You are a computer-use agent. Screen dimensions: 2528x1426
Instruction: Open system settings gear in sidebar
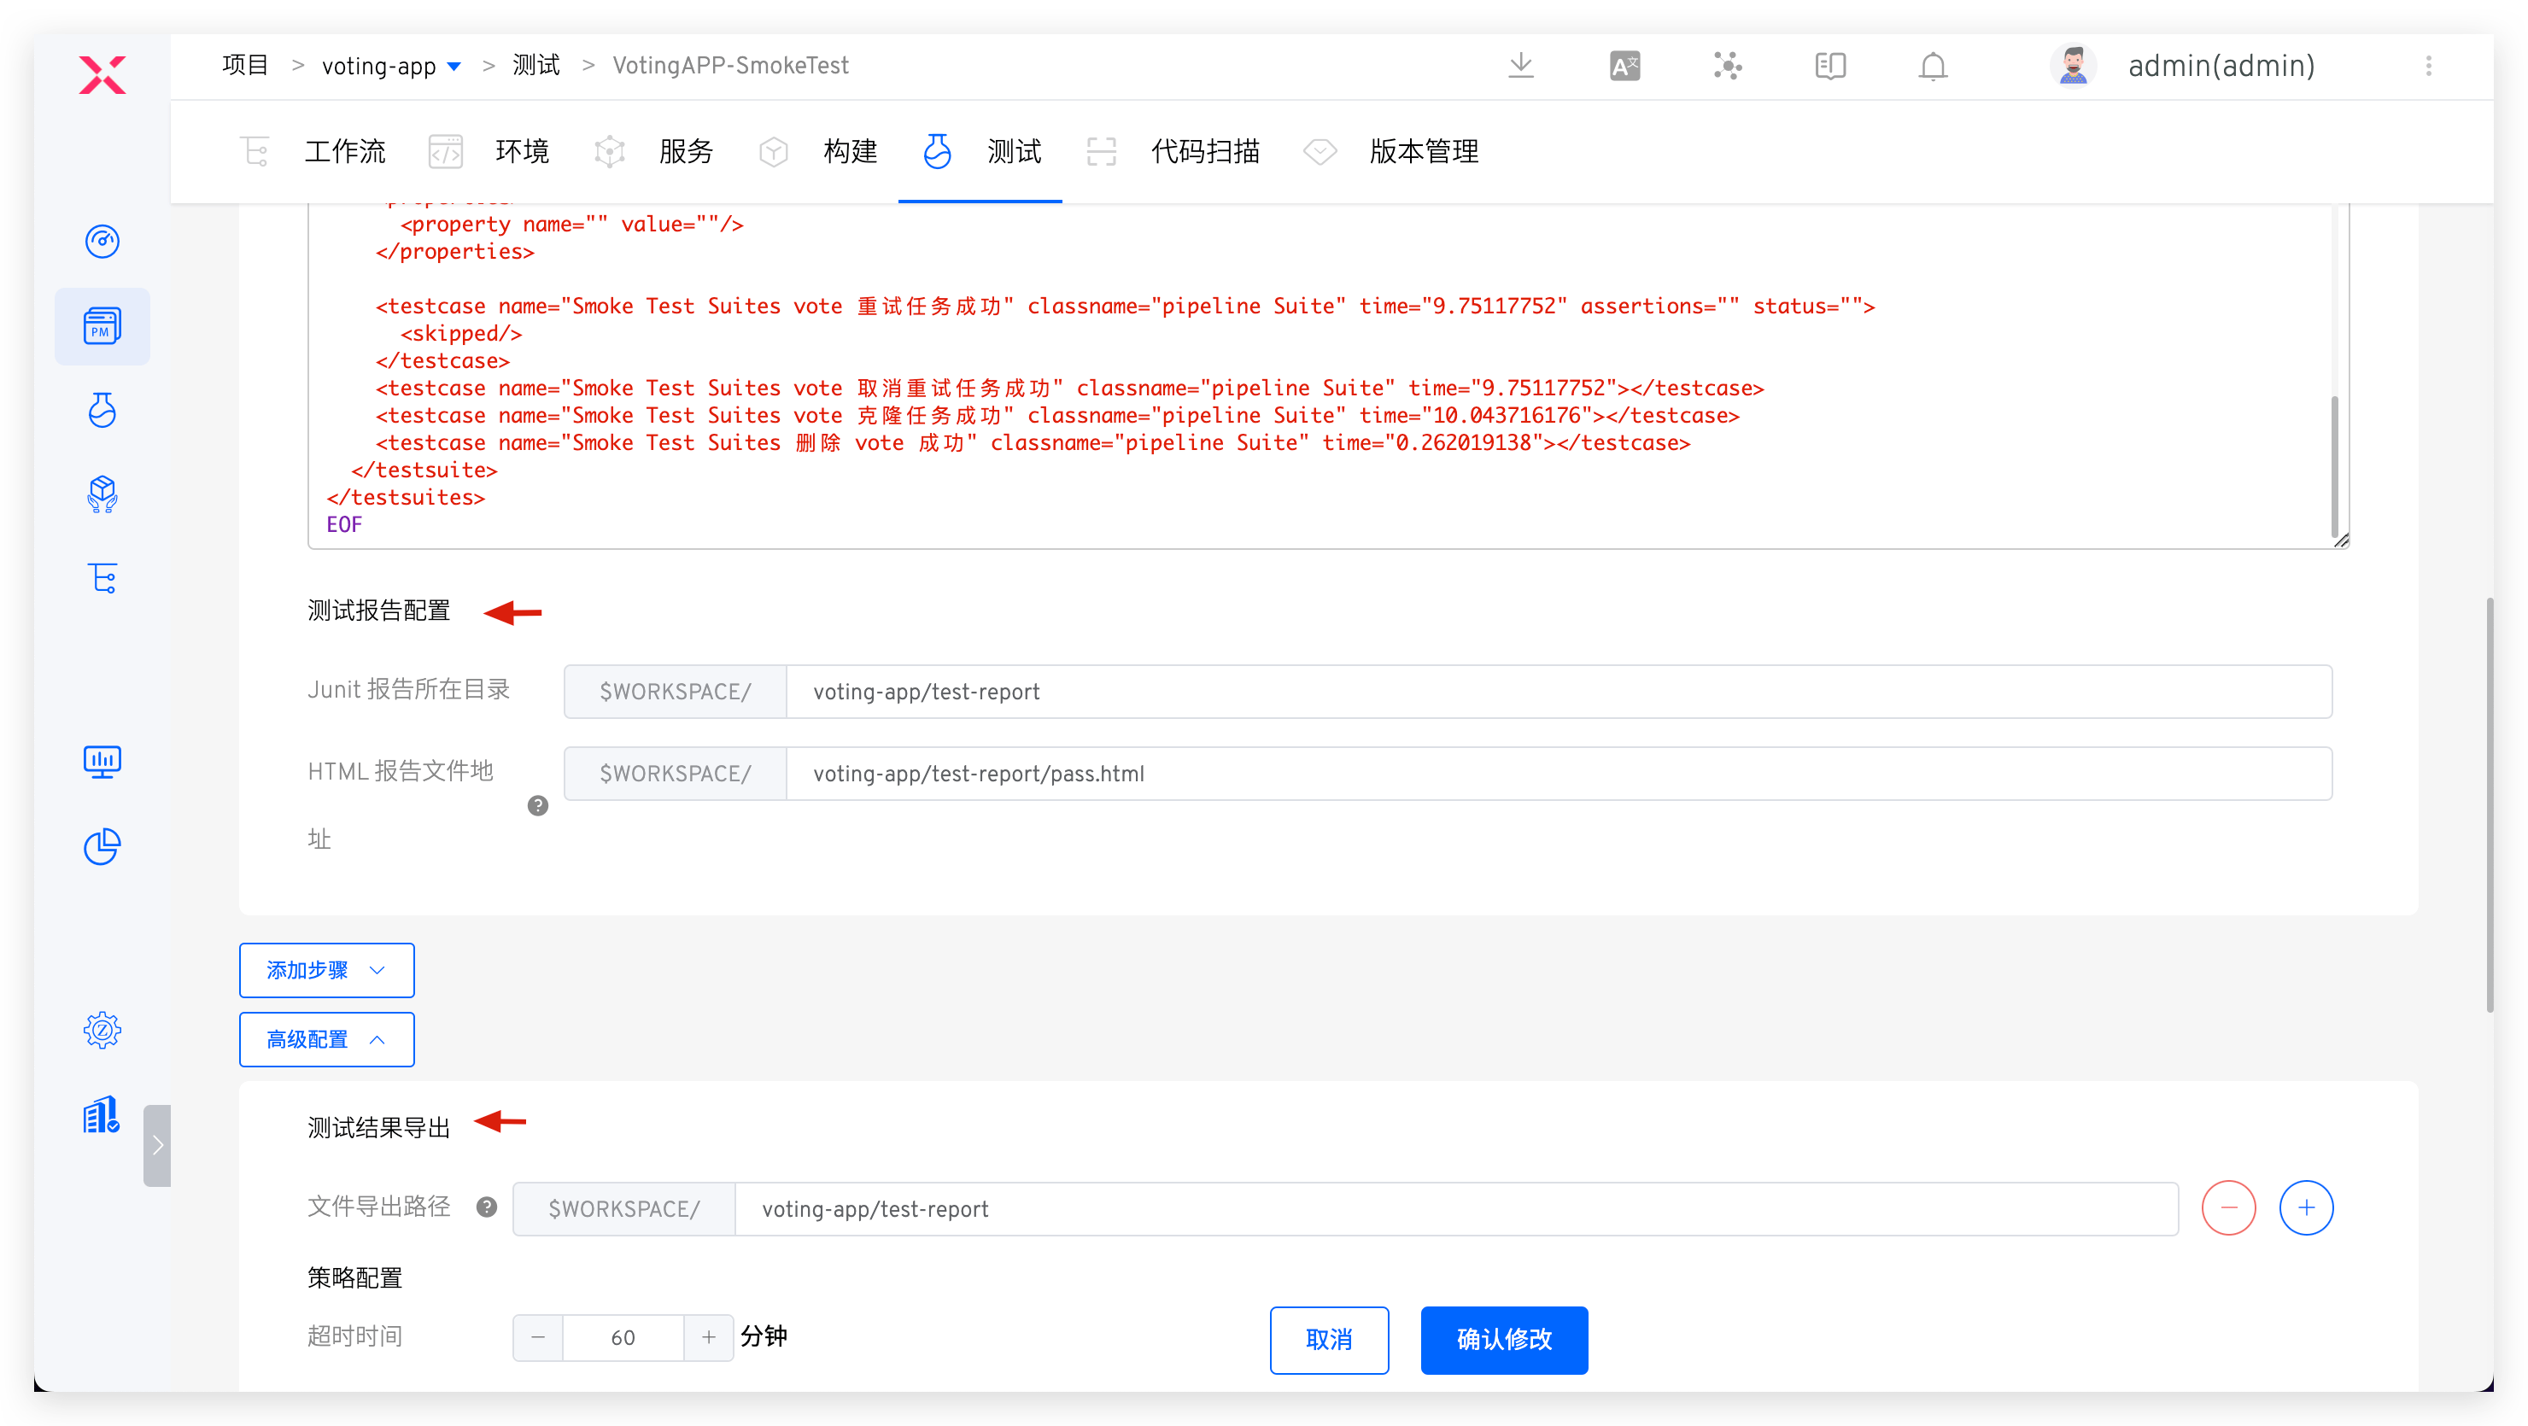pyautogui.click(x=102, y=1031)
